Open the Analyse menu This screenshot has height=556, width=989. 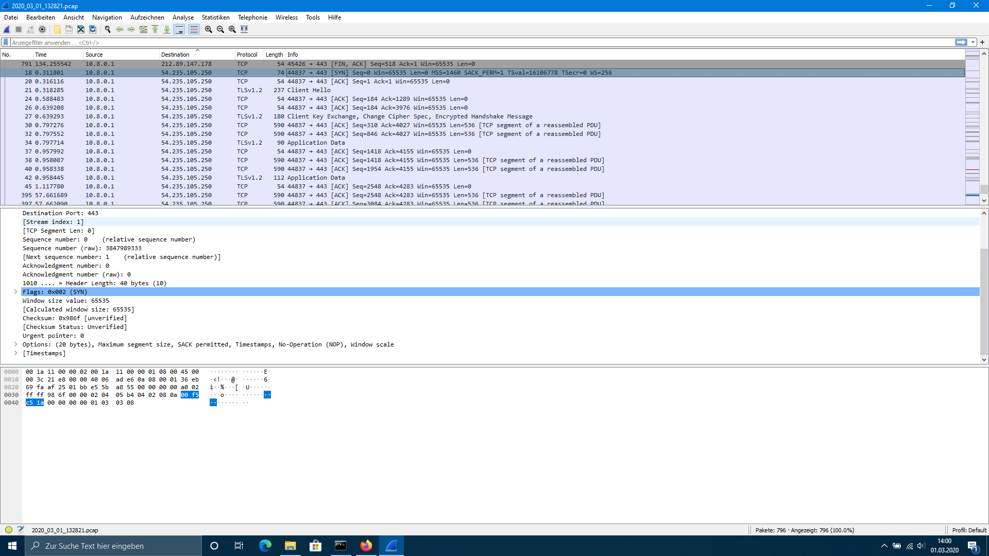[183, 17]
